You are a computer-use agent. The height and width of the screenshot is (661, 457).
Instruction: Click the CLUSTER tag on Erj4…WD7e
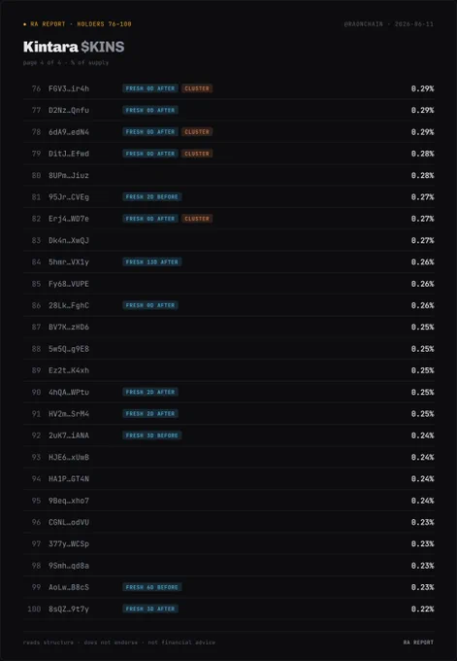[197, 219]
